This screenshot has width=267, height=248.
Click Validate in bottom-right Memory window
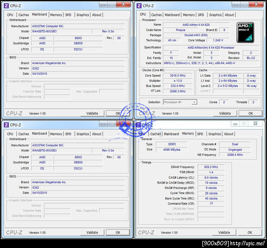[224, 232]
